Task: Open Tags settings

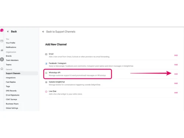Action: [x=8, y=86]
